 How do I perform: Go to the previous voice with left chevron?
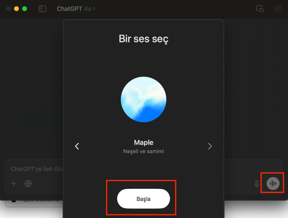pyautogui.click(x=77, y=146)
